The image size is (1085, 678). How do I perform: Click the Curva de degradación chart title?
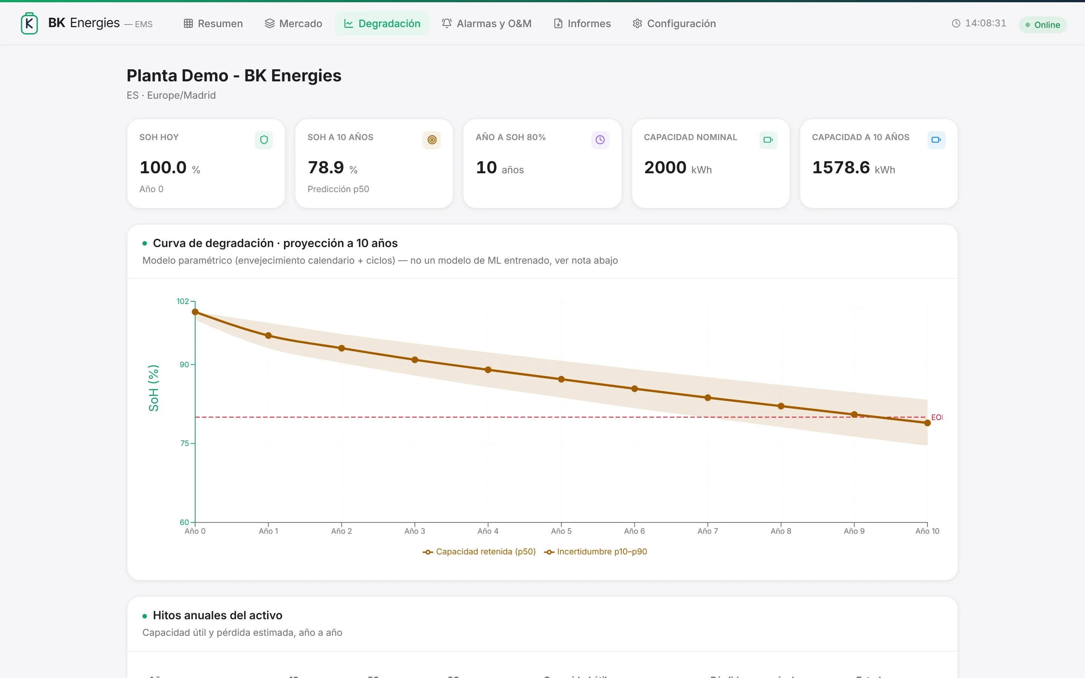(275, 243)
